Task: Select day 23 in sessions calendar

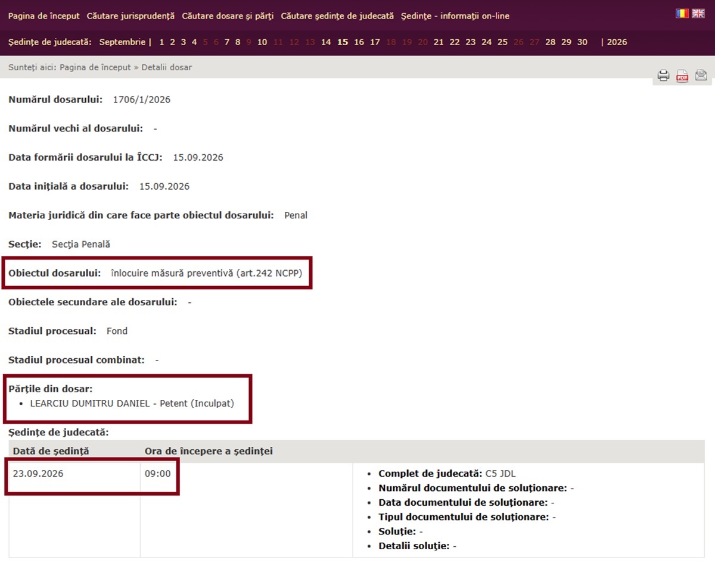Action: [471, 42]
